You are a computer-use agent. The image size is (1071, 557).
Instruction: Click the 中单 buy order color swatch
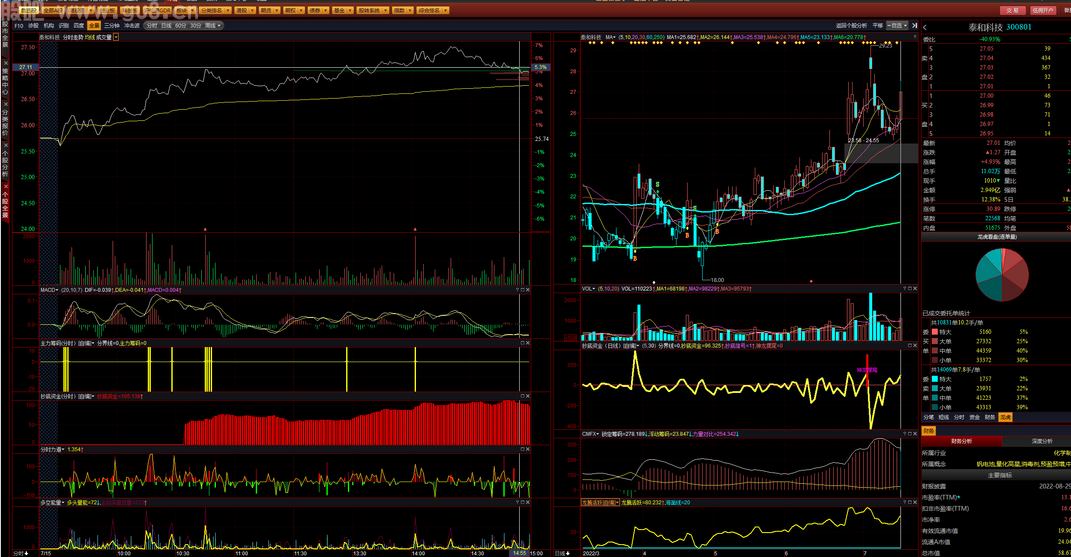(935, 351)
